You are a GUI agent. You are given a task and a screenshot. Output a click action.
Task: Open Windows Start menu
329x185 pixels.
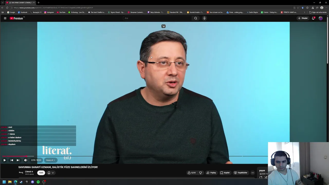[x=4, y=182]
